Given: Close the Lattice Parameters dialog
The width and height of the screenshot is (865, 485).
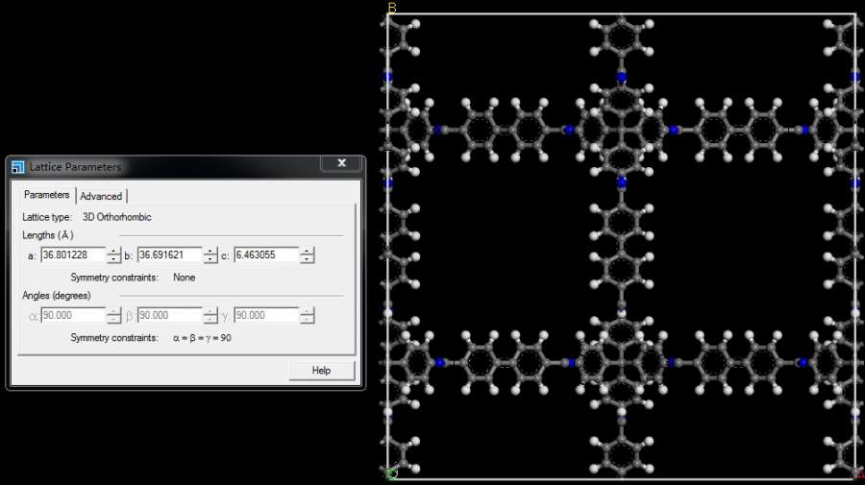Looking at the screenshot, I should pyautogui.click(x=341, y=163).
